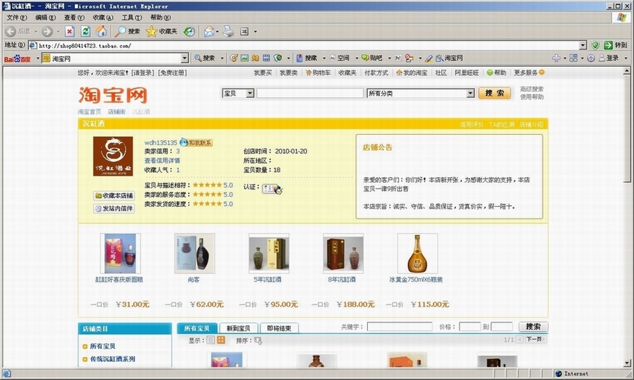Click the 收藏本店铺 button
Image resolution: width=634 pixels, height=380 pixels.
(x=113, y=196)
